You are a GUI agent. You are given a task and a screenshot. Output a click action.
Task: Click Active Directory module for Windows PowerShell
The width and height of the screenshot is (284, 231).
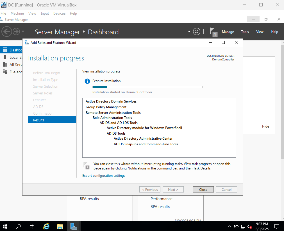(144, 128)
